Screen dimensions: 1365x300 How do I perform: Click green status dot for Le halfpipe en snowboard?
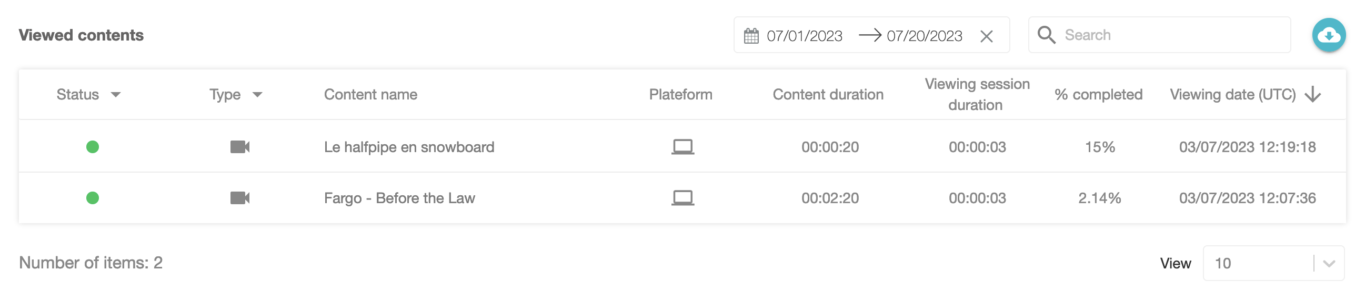tap(93, 147)
